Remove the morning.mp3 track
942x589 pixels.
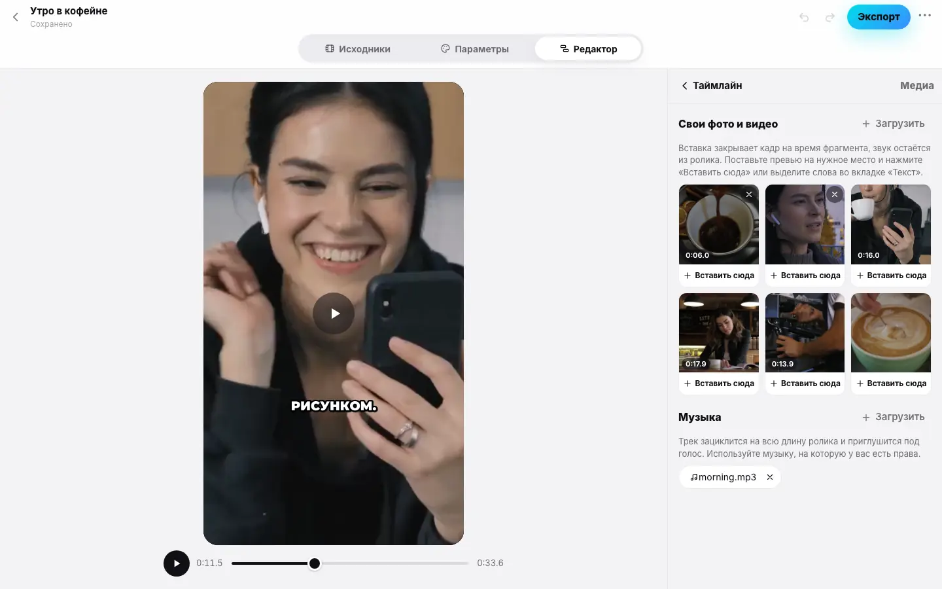(x=770, y=477)
